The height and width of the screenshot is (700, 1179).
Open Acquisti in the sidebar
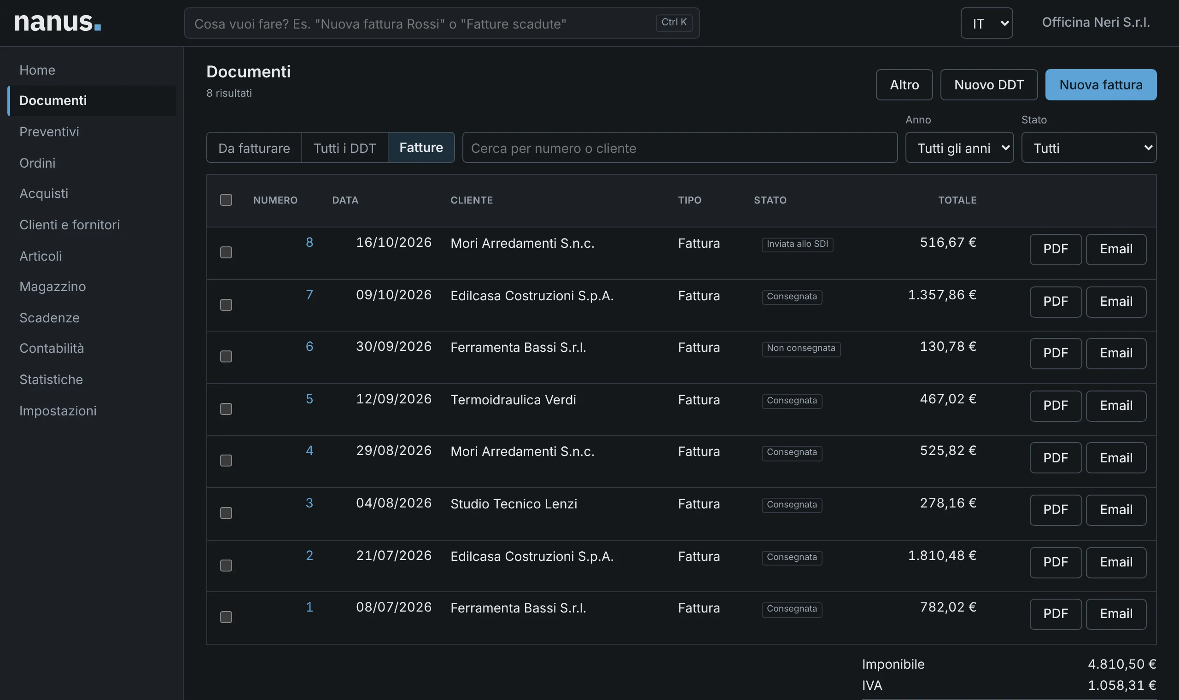click(92, 193)
